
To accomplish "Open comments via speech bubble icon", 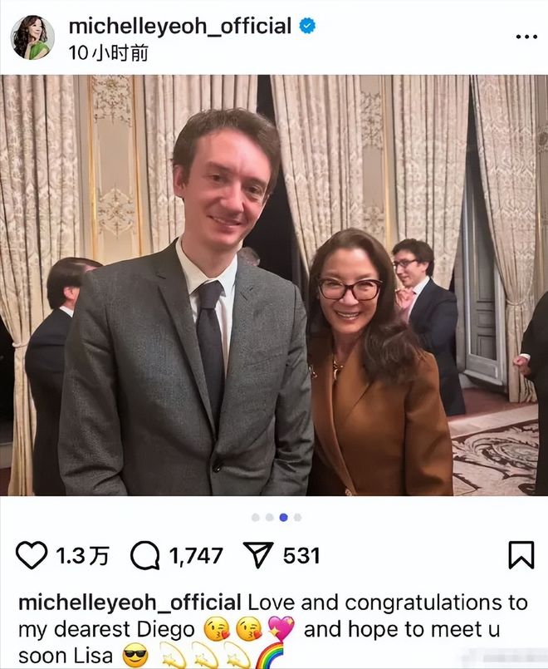I will pyautogui.click(x=144, y=555).
